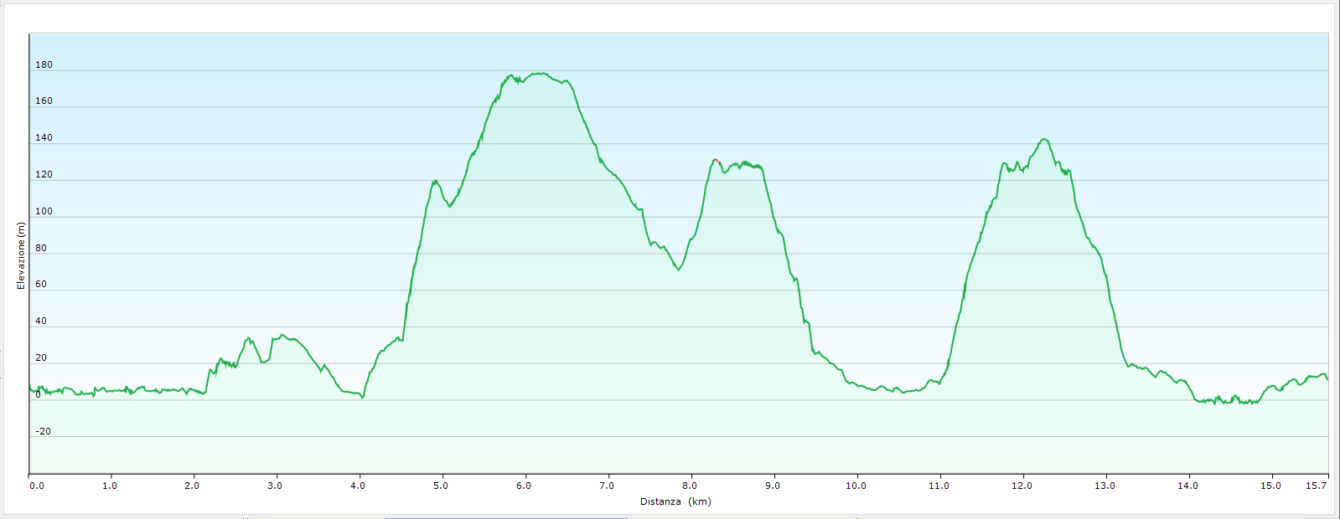Click the "Distanza (km)" axis title

pyautogui.click(x=675, y=501)
